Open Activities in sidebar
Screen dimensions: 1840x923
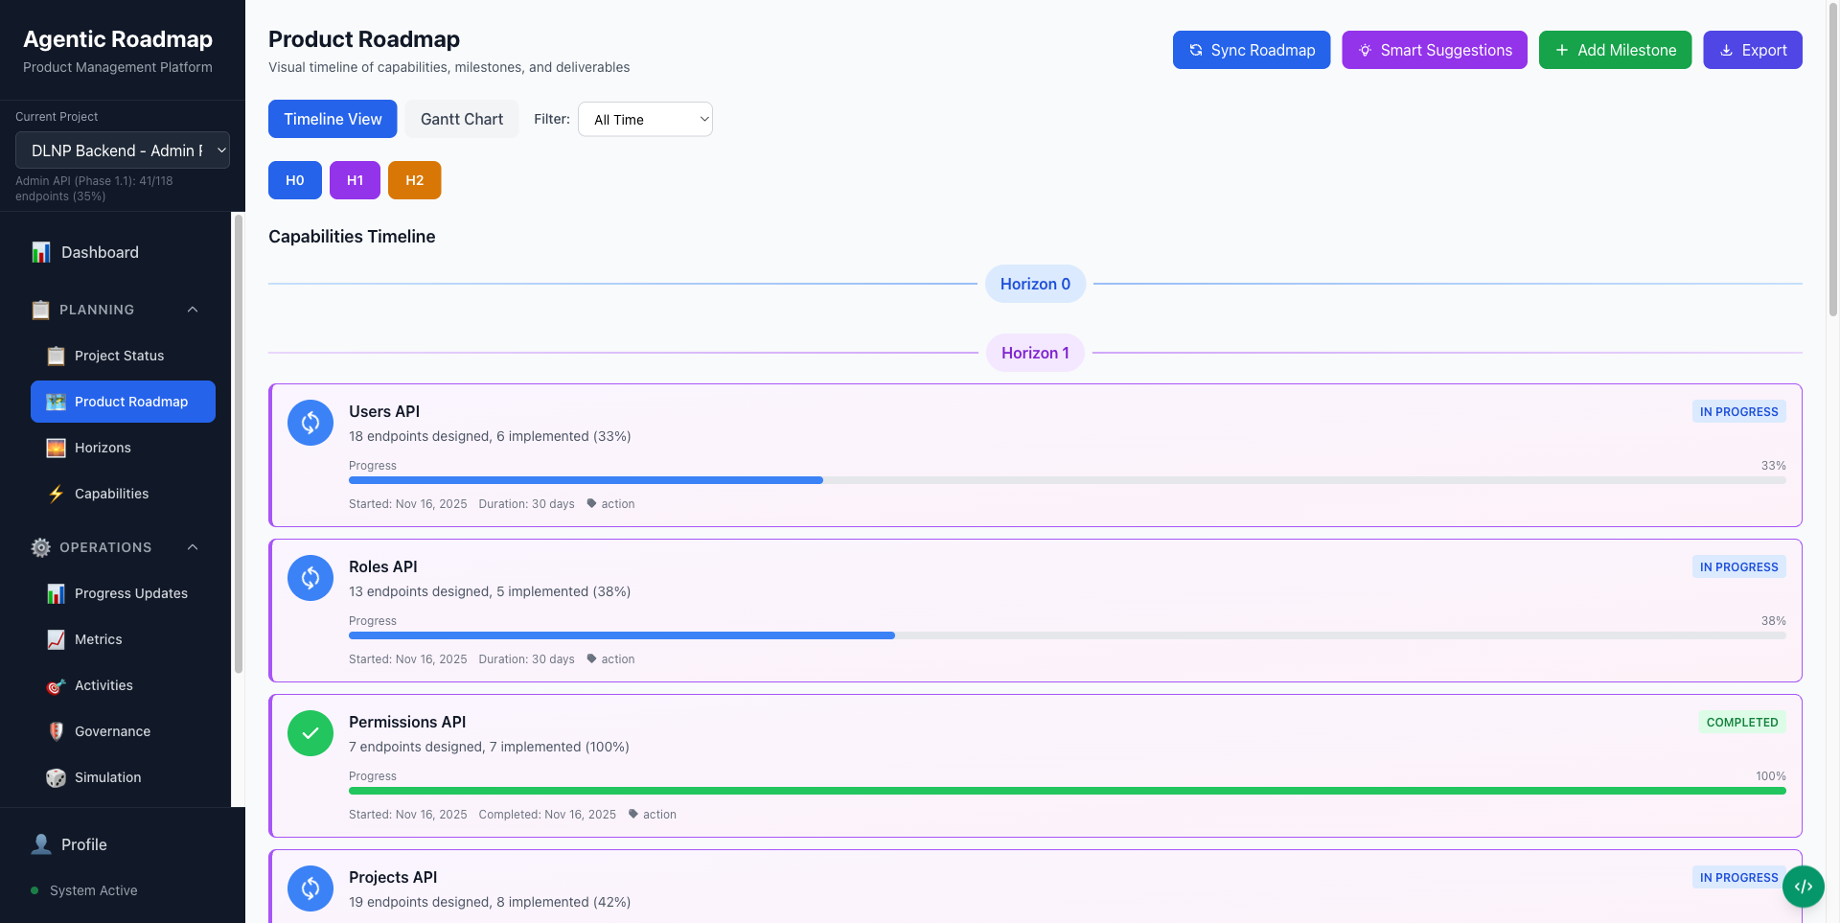coord(123,685)
